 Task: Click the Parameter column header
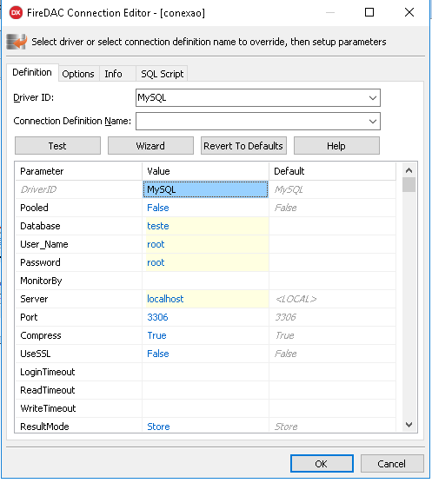pyautogui.click(x=78, y=171)
